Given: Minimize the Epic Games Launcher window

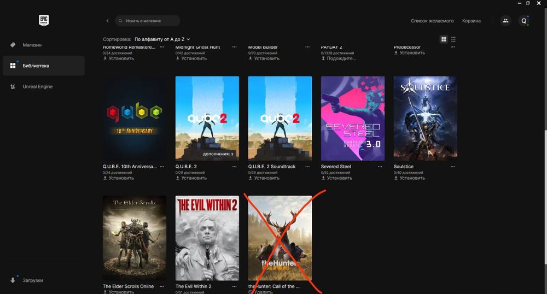Looking at the screenshot, I should [x=520, y=3].
